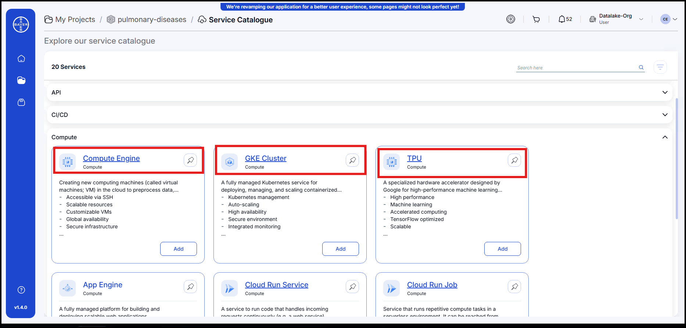This screenshot has width=686, height=328.
Task: Add the GKE Cluster service
Action: coord(341,249)
